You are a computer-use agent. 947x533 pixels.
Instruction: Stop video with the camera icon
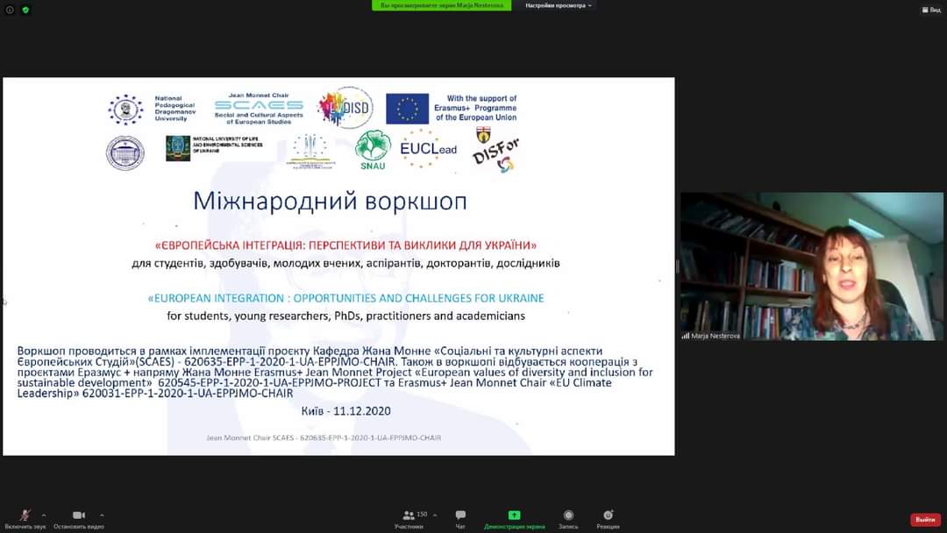pyautogui.click(x=78, y=515)
